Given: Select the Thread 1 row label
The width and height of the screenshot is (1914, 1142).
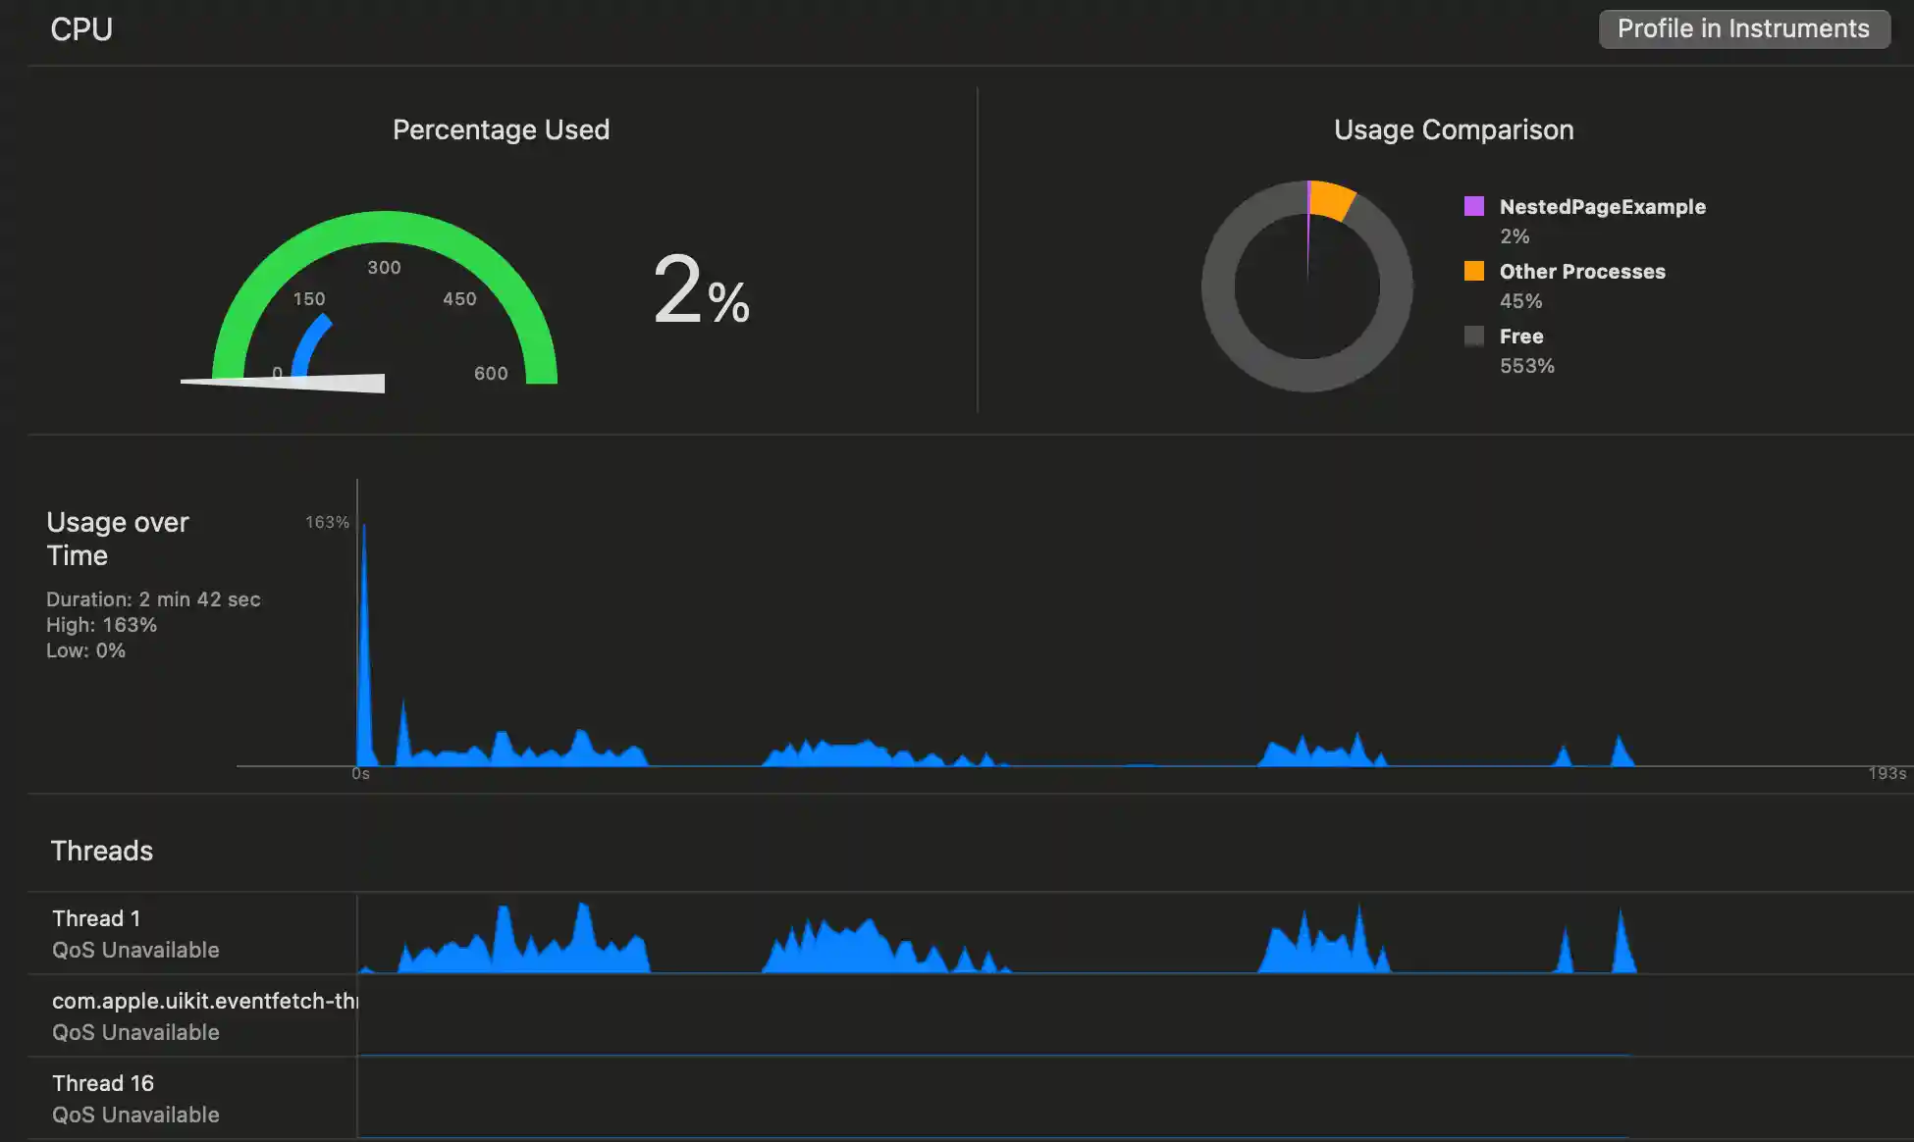Looking at the screenshot, I should pos(96,918).
